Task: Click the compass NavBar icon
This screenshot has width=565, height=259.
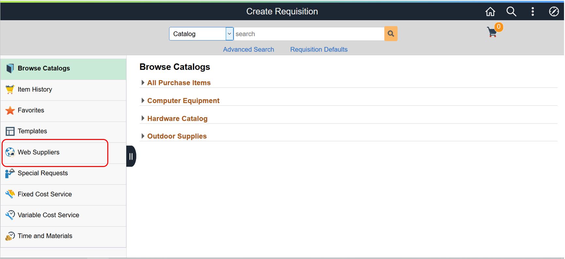Action: [x=554, y=12]
